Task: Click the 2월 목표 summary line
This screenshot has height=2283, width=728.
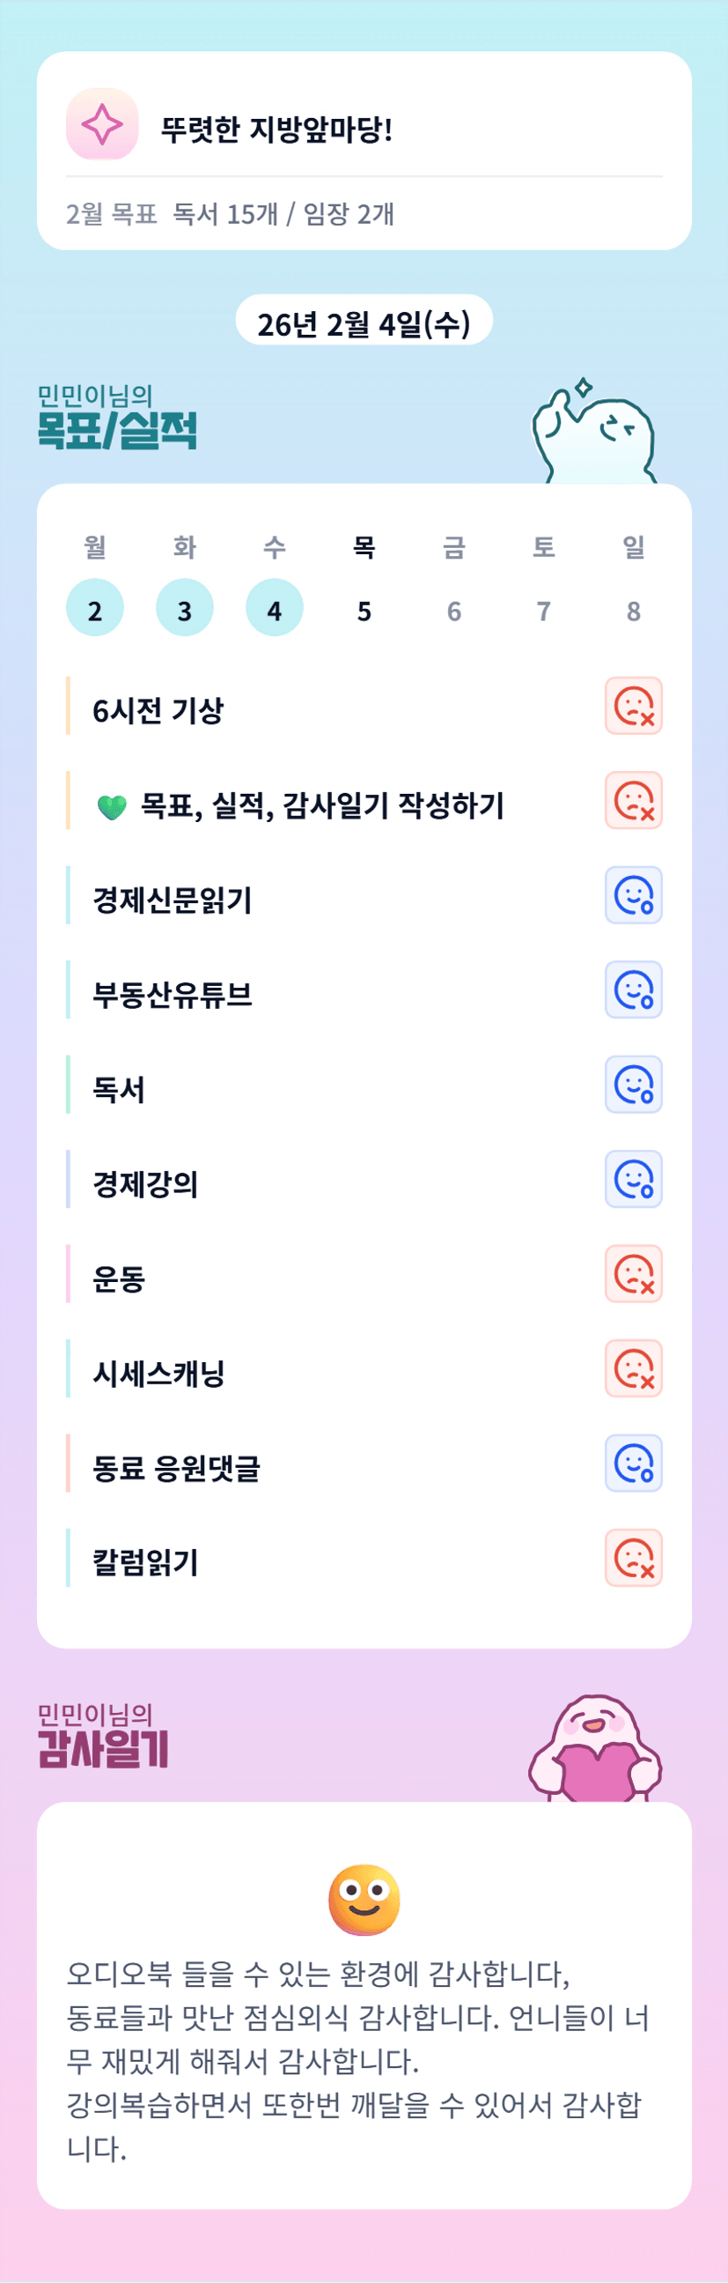Action: tap(231, 214)
